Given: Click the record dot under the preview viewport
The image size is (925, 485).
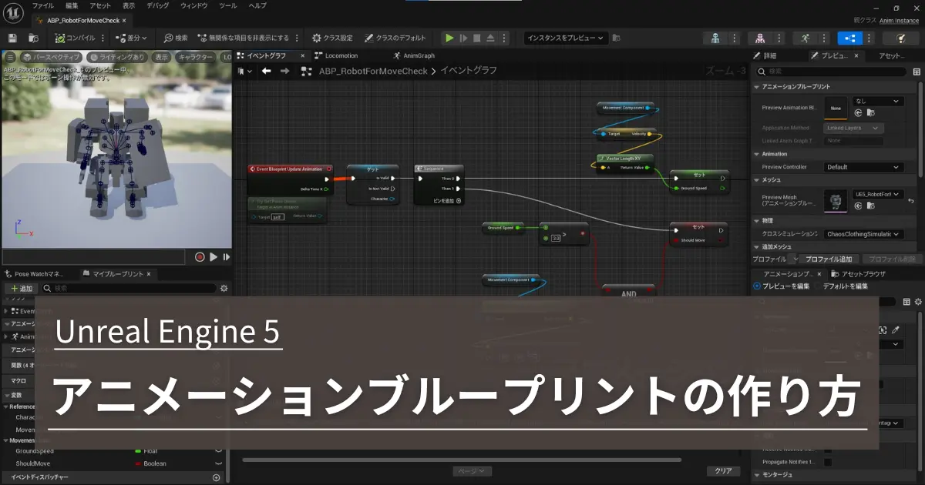Looking at the screenshot, I should [x=199, y=257].
